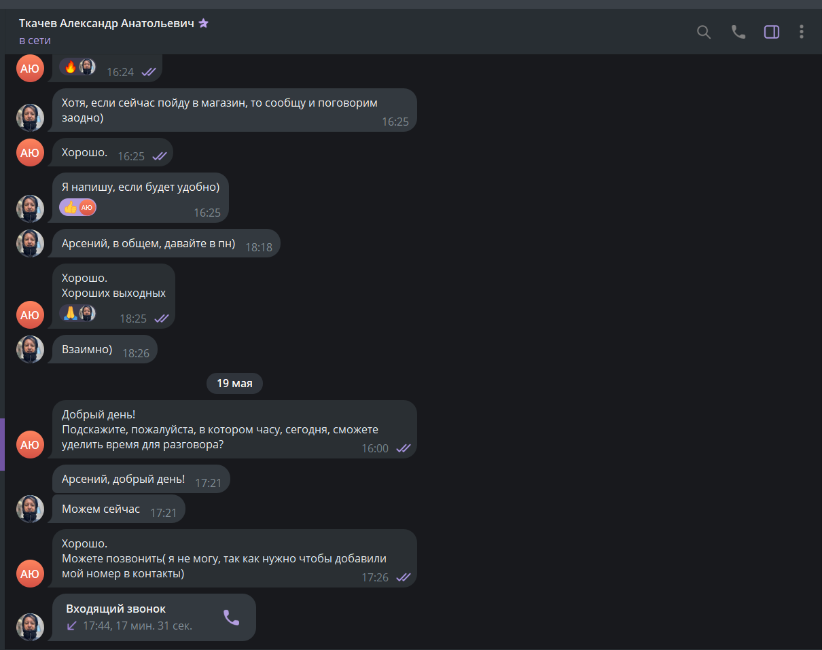Click АЮ avatar next to 'Добрый день!' message
The height and width of the screenshot is (650, 822).
pyautogui.click(x=30, y=445)
